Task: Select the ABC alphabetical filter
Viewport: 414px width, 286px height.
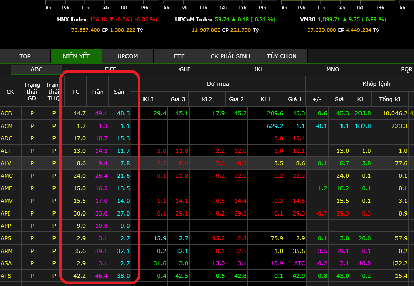Action: (x=37, y=69)
